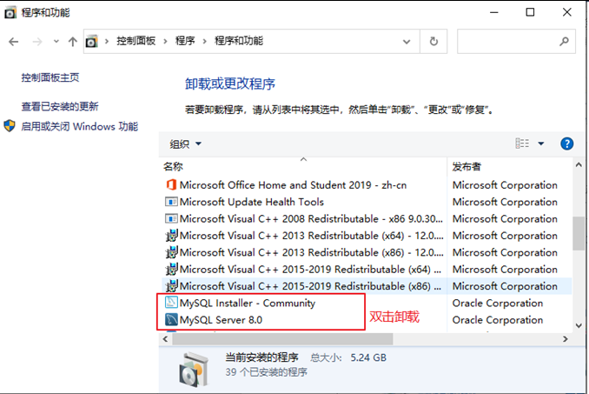The height and width of the screenshot is (394, 589).
Task: Click the Visual C++ 2013 (x86) icon
Action: pyautogui.click(x=171, y=252)
